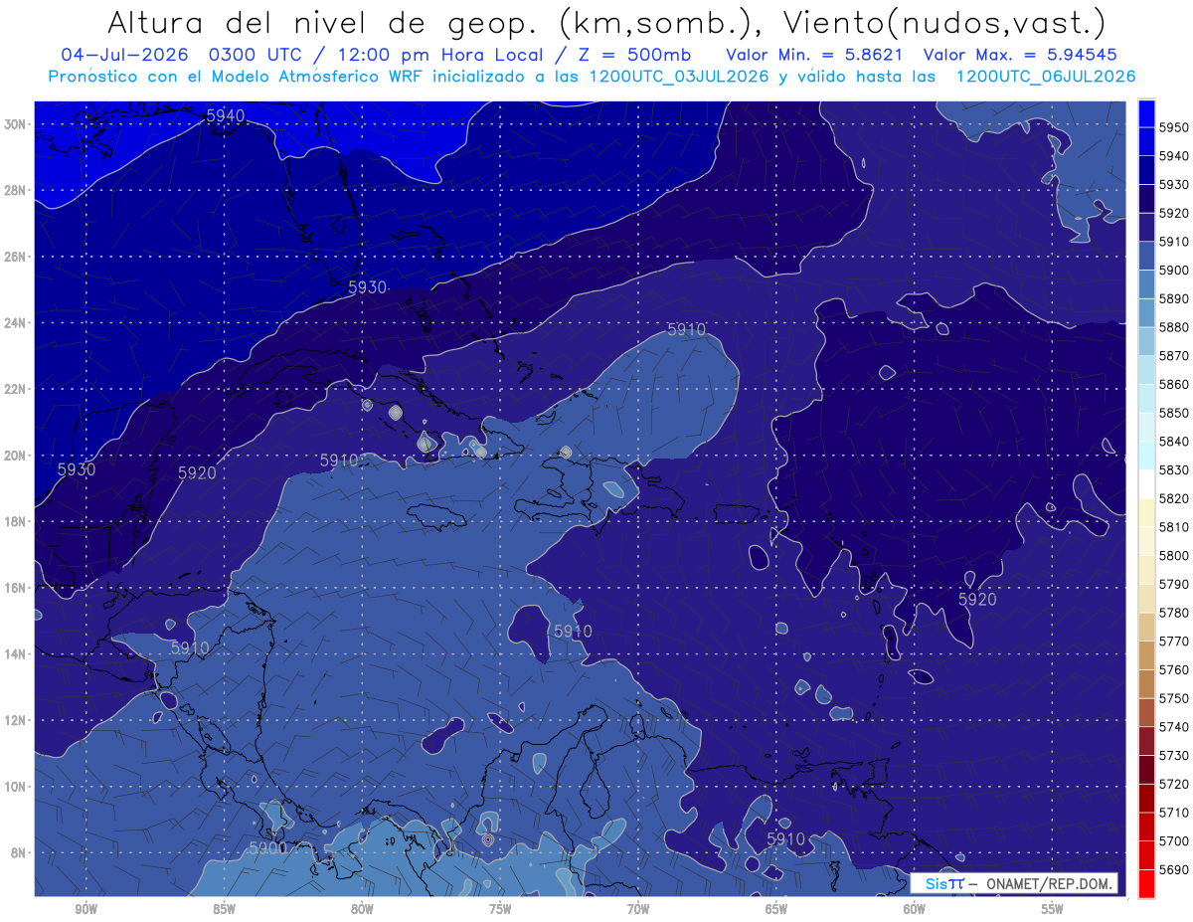Click the 5920 contour label over Yucatan
Screen dimensions: 1193x922
197,473
